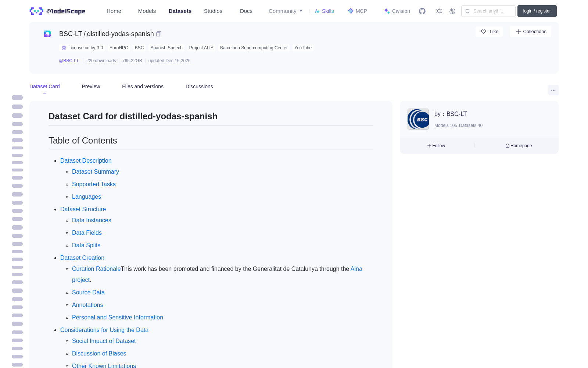Click the dataset avatar icon beside BSC-LT
This screenshot has height=368, width=588.
pos(47,34)
